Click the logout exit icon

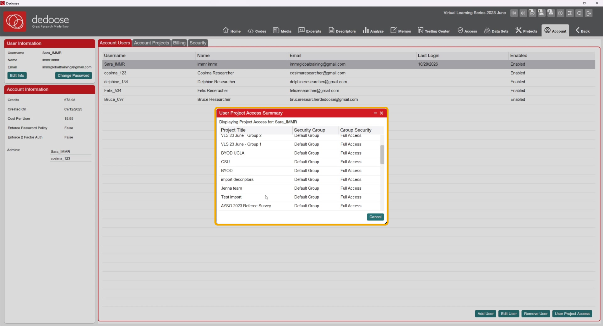(x=589, y=13)
